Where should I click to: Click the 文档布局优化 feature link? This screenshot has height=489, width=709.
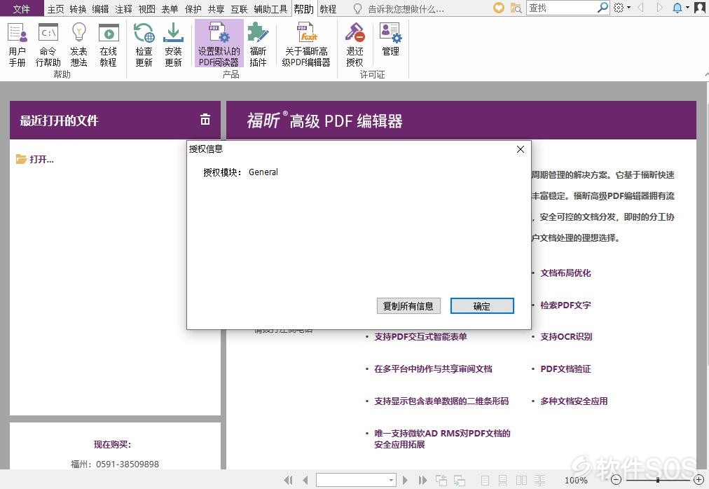click(565, 273)
